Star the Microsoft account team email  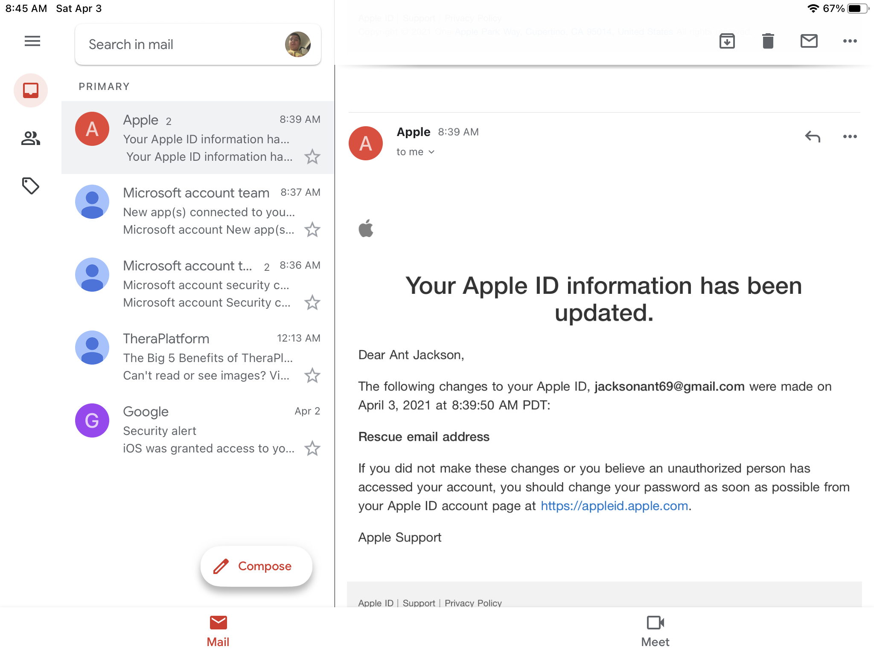[312, 229]
